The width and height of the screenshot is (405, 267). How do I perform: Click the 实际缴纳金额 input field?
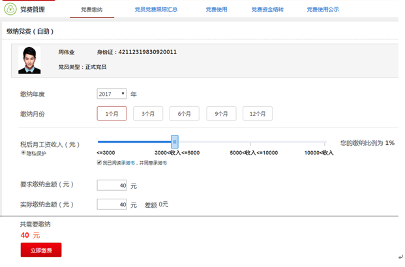[x=112, y=204]
